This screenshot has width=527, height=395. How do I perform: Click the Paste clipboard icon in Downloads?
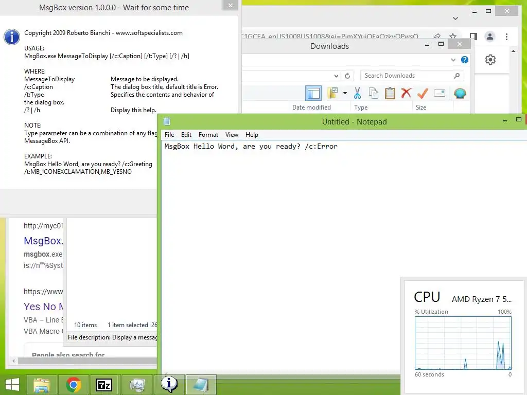coord(390,93)
